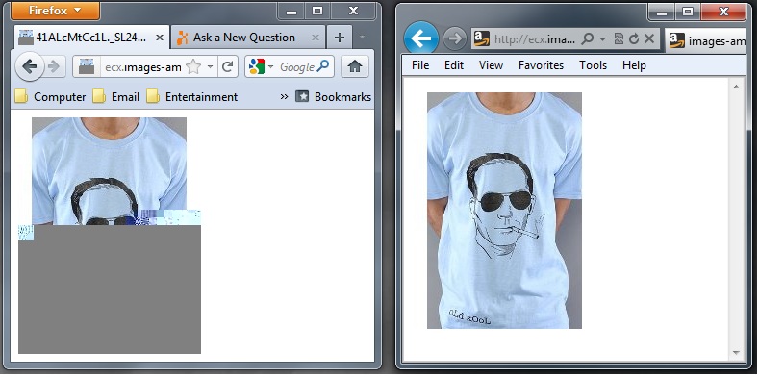Bookmark page with the star icon
759x378 pixels.
click(x=193, y=66)
